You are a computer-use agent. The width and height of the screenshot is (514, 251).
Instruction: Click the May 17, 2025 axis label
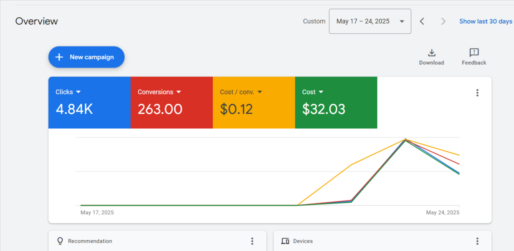point(97,212)
